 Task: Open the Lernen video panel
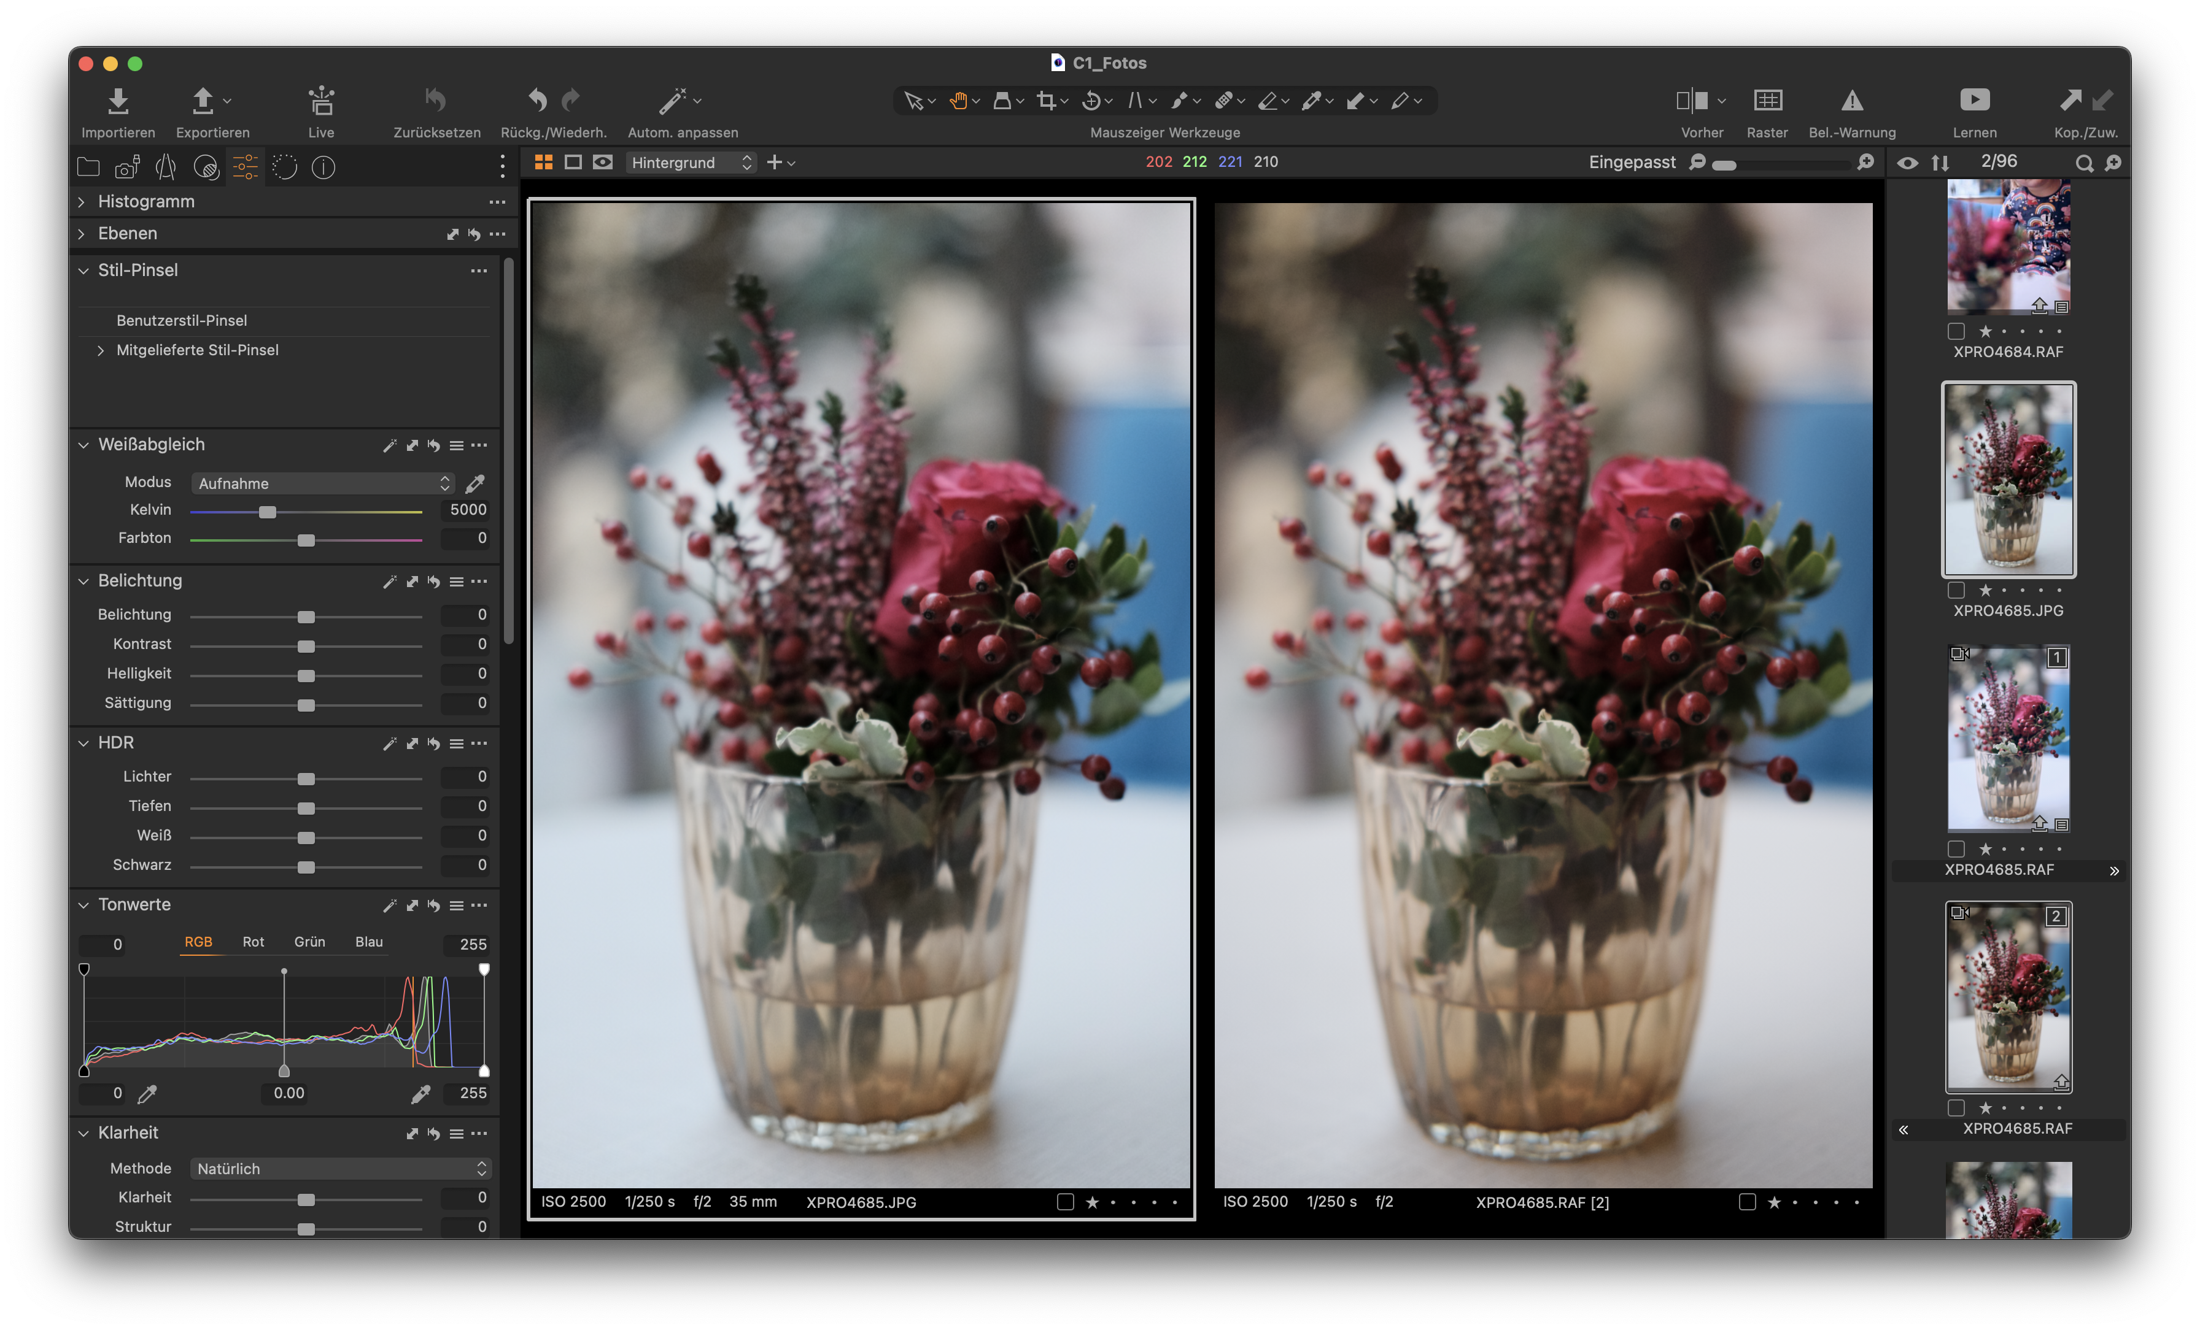tap(1974, 101)
